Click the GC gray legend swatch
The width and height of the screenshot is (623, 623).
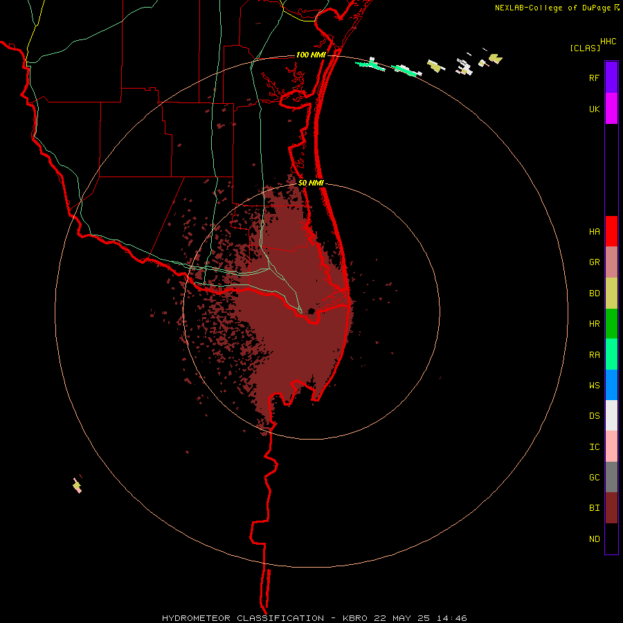pos(611,477)
